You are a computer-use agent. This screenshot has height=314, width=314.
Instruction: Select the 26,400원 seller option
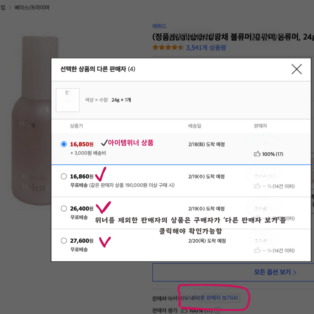(x=64, y=208)
